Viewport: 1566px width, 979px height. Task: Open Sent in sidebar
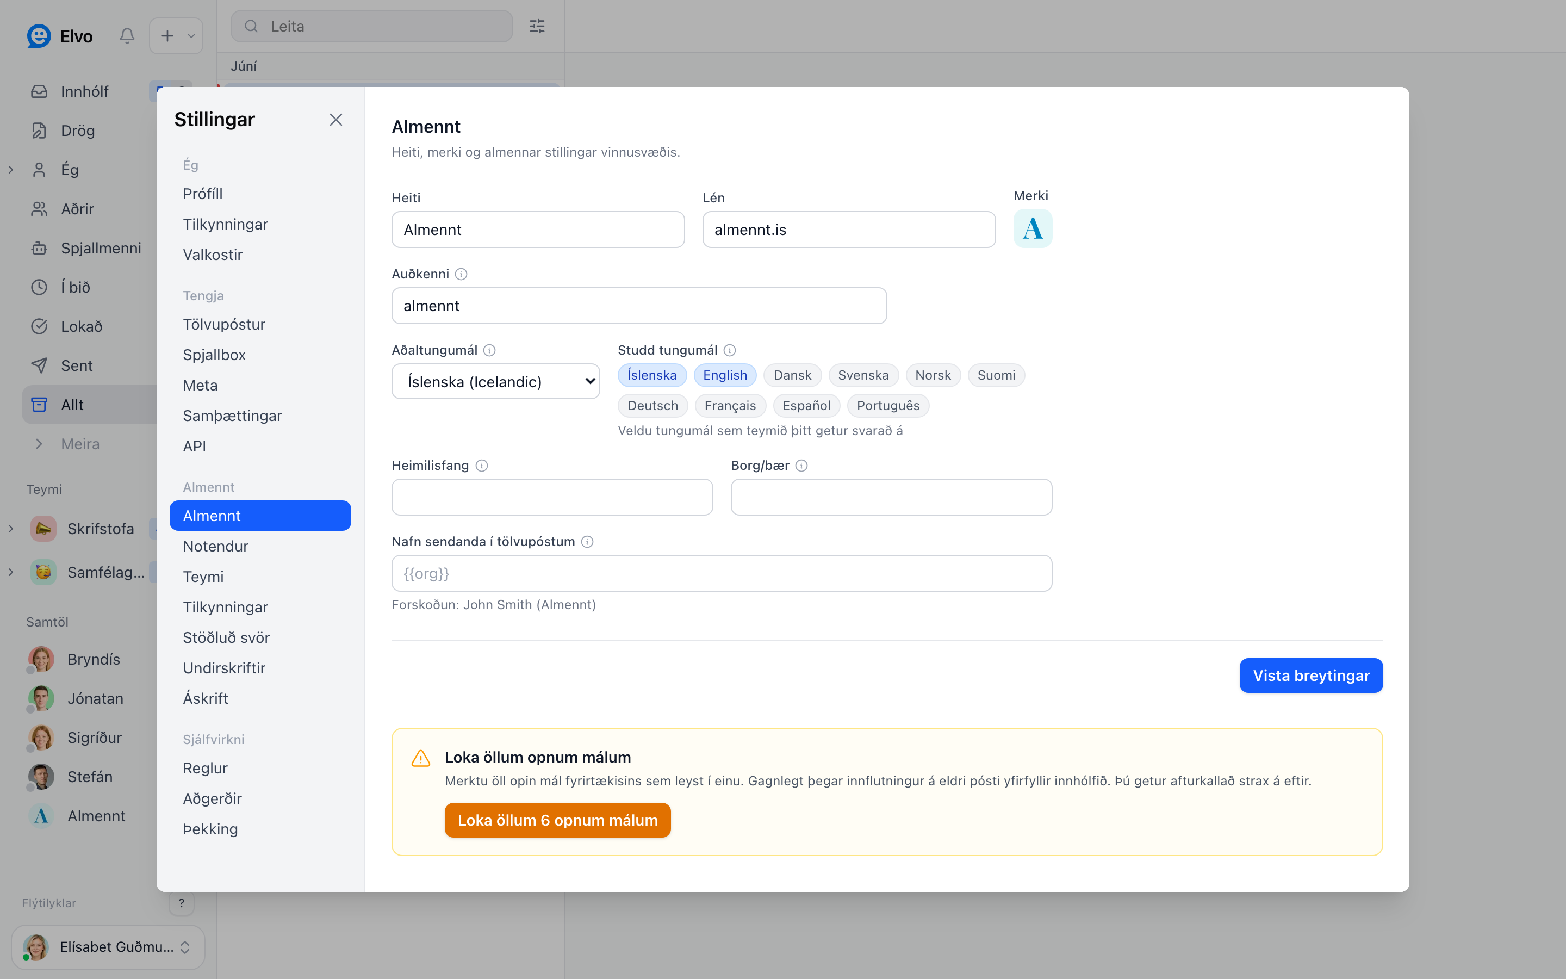76,365
